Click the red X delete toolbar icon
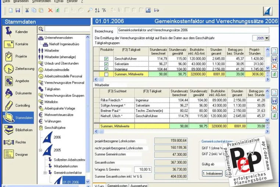Viewport: 280px width, 187px height. (50, 10)
